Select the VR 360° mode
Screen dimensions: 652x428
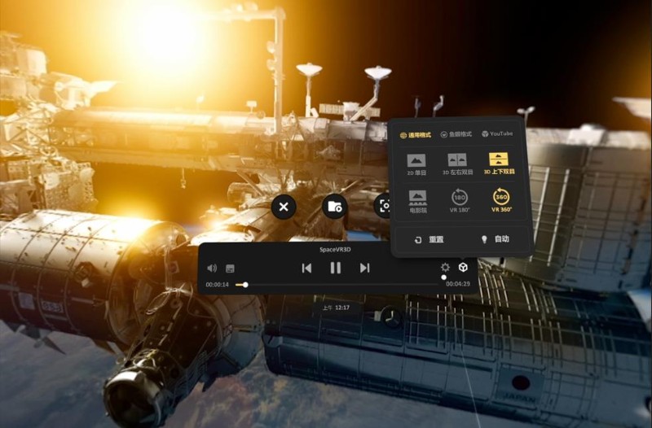501,200
